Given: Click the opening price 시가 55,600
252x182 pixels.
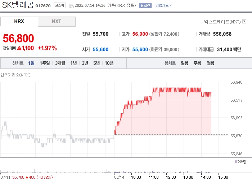Looking at the screenshot, I should (x=100, y=49).
